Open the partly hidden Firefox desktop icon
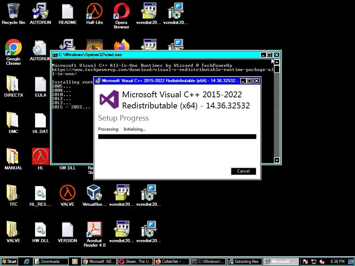This screenshot has width=355, height=266. point(122,45)
